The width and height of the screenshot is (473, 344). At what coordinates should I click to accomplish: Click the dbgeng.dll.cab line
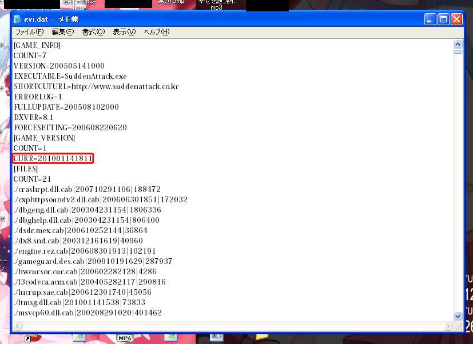(87, 210)
